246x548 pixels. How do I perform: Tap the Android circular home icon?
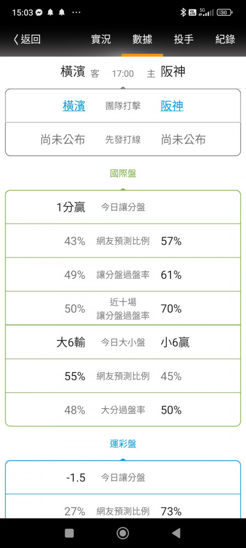click(122, 533)
